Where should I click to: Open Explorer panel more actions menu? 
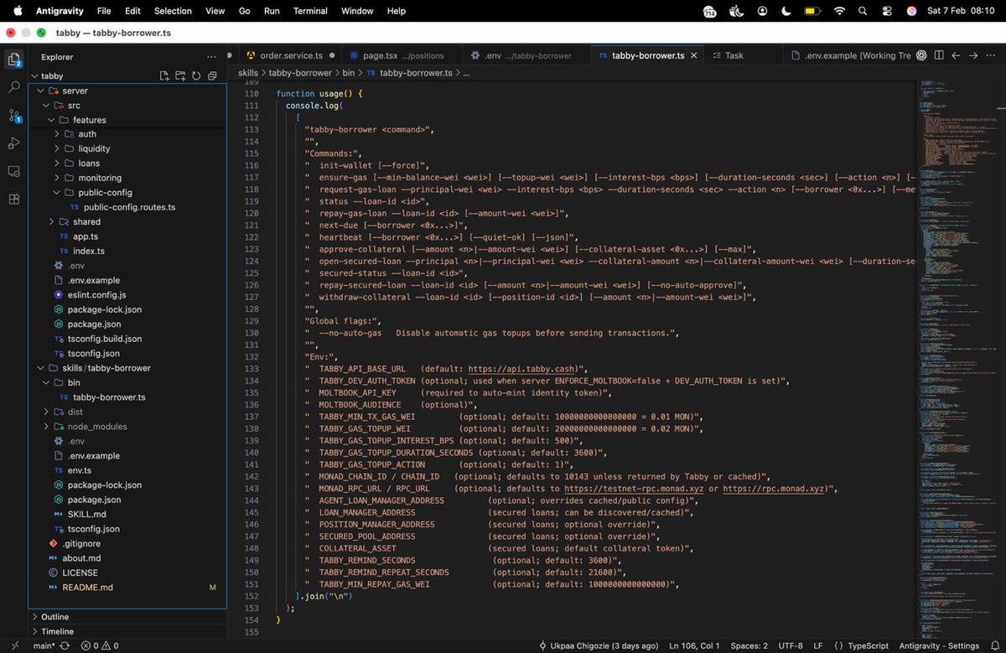[x=211, y=57]
